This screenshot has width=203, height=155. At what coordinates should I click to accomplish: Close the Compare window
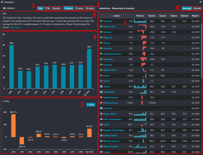tap(200, 2)
